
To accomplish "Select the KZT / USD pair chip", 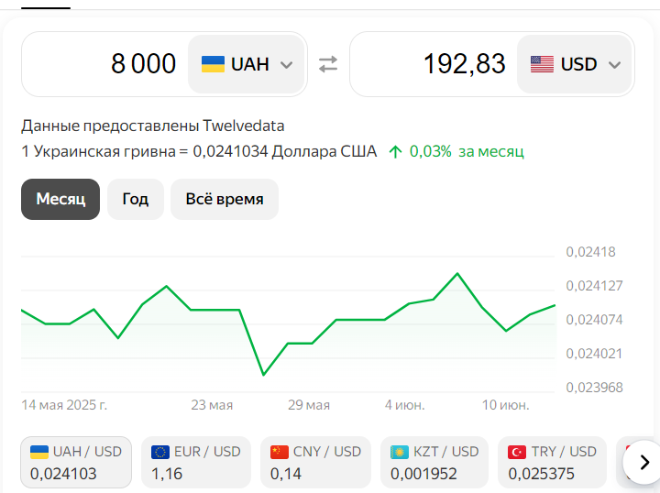I will [434, 462].
